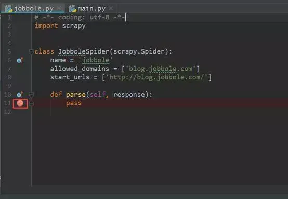Click the start_urls variable name

click(70, 77)
